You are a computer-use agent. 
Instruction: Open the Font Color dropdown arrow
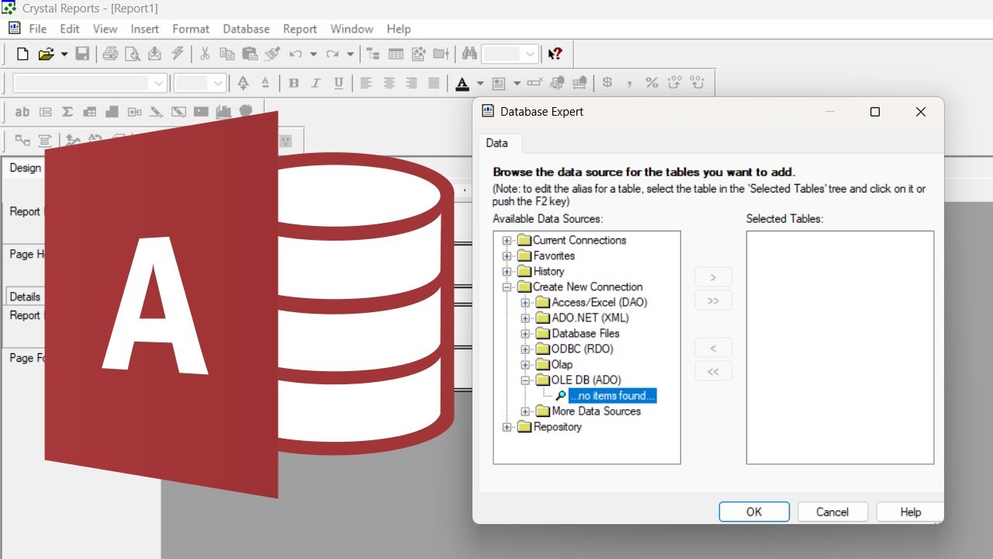(480, 83)
